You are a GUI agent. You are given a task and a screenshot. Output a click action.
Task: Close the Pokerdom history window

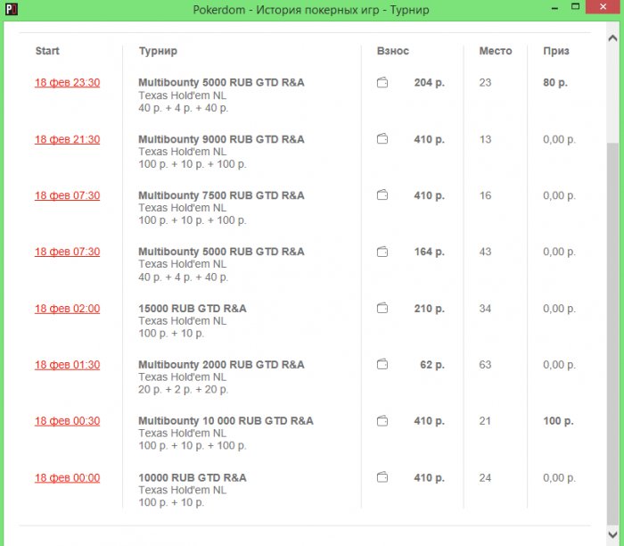tap(603, 7)
